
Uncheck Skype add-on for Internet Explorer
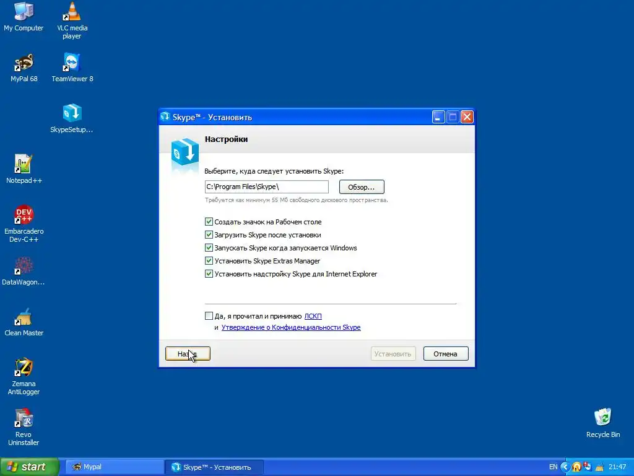pyautogui.click(x=209, y=273)
